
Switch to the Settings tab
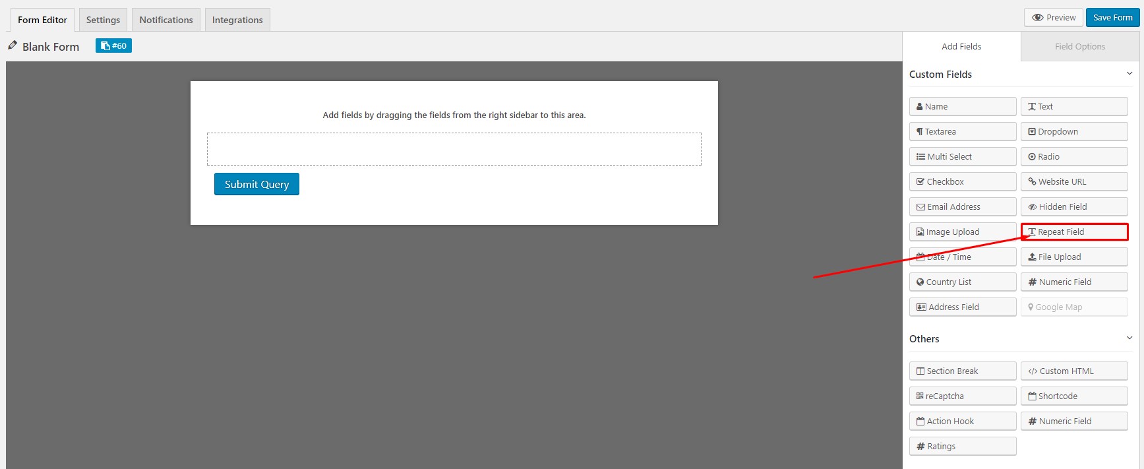[x=103, y=20]
